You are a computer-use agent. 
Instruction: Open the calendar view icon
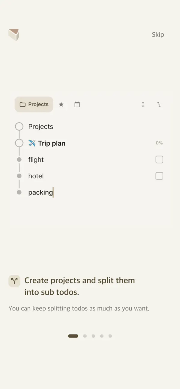click(x=77, y=104)
